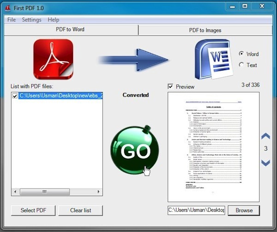Open the File menu
The width and height of the screenshot is (277, 232).
click(x=12, y=19)
